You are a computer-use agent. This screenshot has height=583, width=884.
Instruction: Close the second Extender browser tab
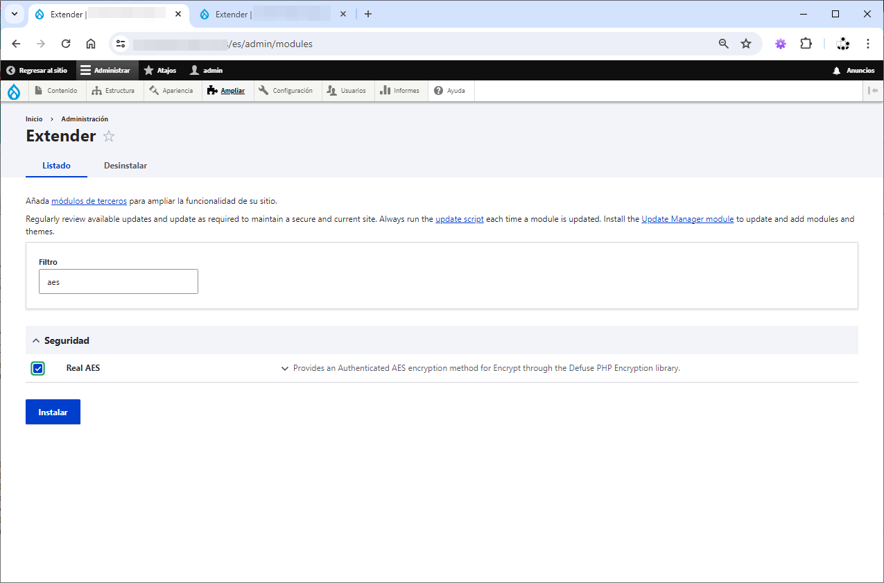[x=343, y=14]
